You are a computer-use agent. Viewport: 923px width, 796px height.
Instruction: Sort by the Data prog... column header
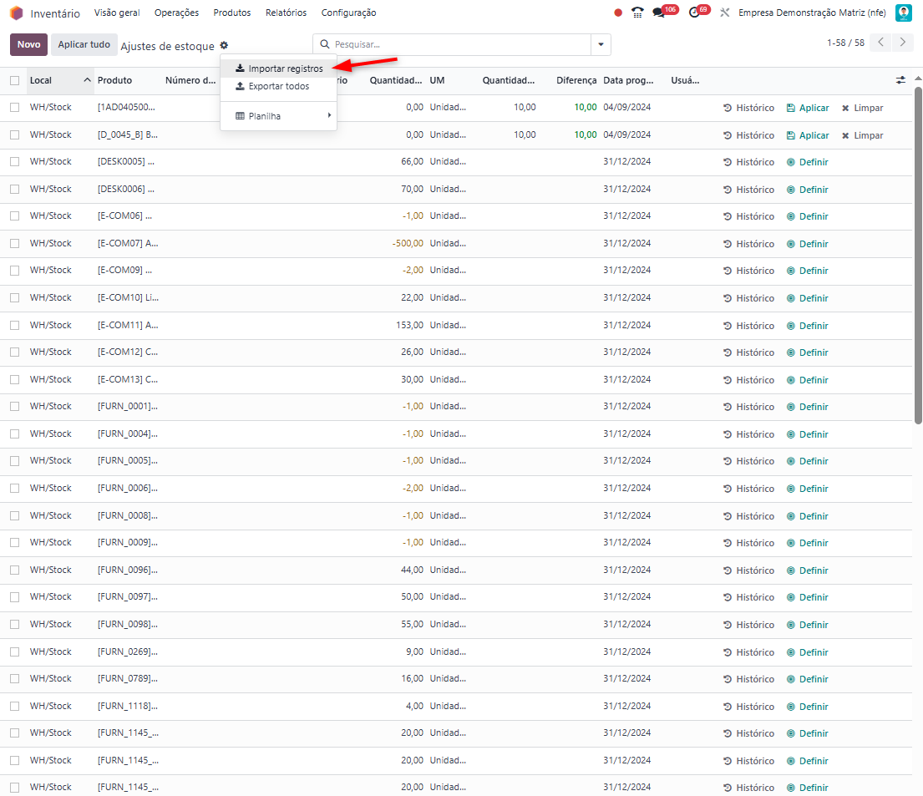coord(628,80)
